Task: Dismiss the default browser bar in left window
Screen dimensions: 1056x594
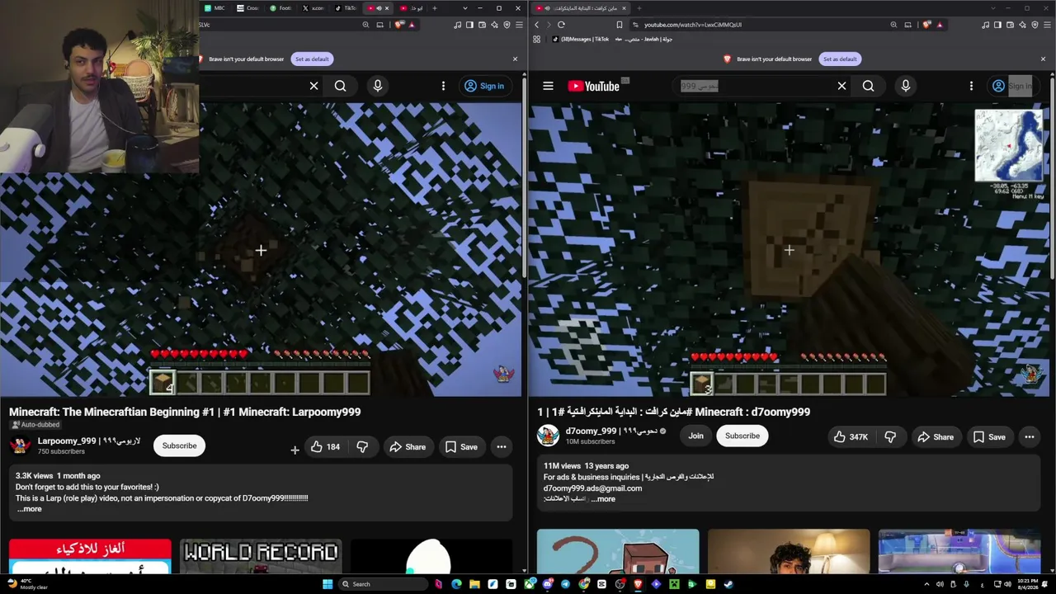Action: click(515, 59)
